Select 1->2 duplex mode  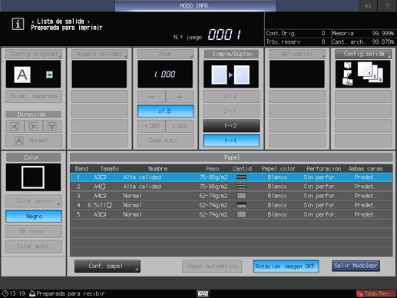click(231, 126)
